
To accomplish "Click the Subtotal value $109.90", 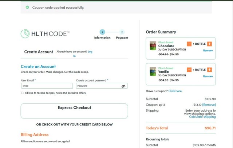I will tap(210, 99).
